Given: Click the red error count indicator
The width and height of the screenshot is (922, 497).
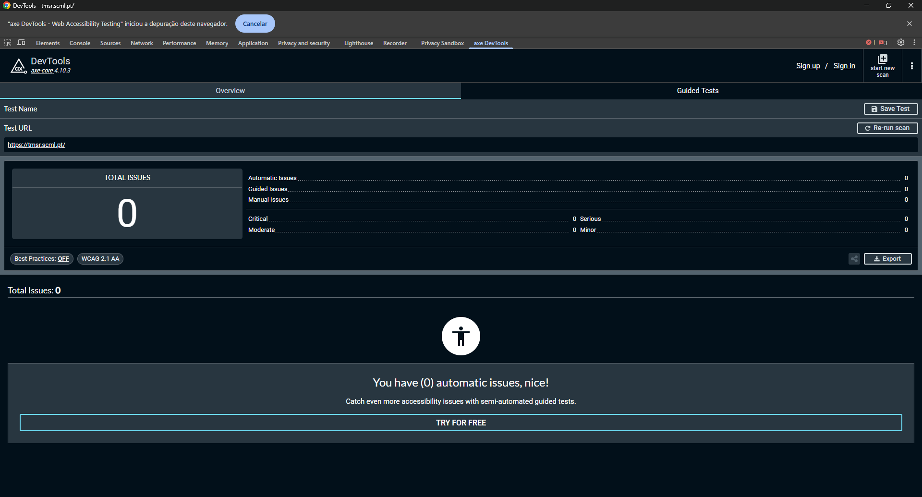Looking at the screenshot, I should click(x=870, y=43).
